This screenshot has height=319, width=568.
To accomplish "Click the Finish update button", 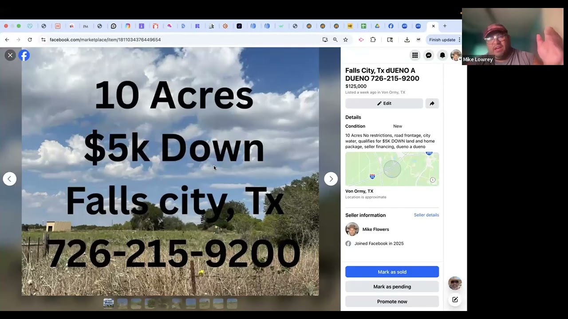I will (442, 39).
